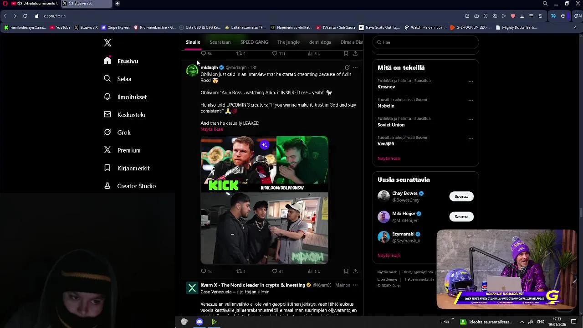583x328 pixels.
Task: Open Ilmoitukset notifications bell icon
Action: click(x=107, y=97)
